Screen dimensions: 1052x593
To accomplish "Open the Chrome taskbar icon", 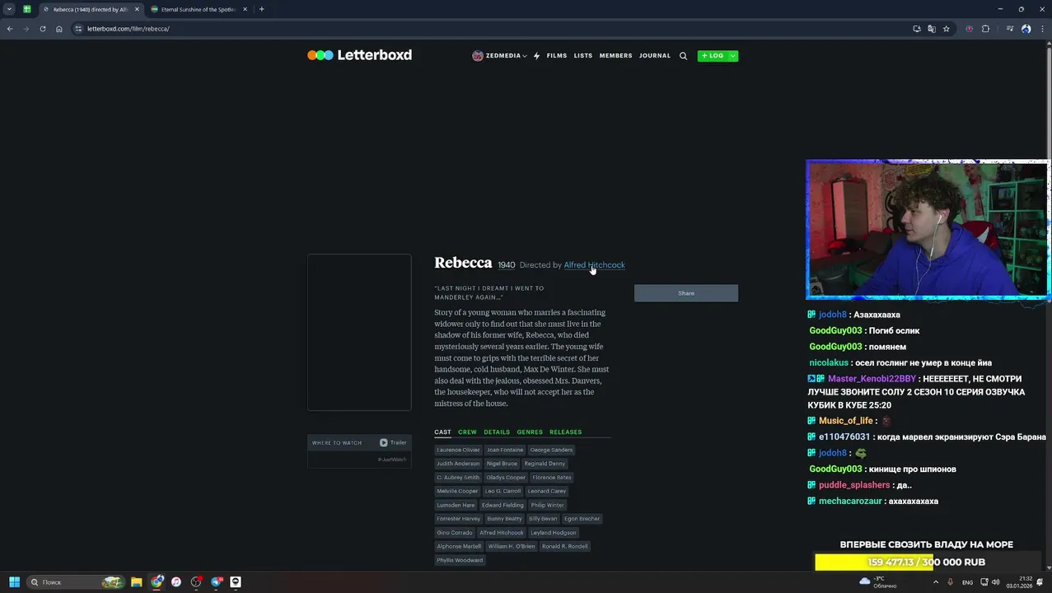I will (x=157, y=582).
